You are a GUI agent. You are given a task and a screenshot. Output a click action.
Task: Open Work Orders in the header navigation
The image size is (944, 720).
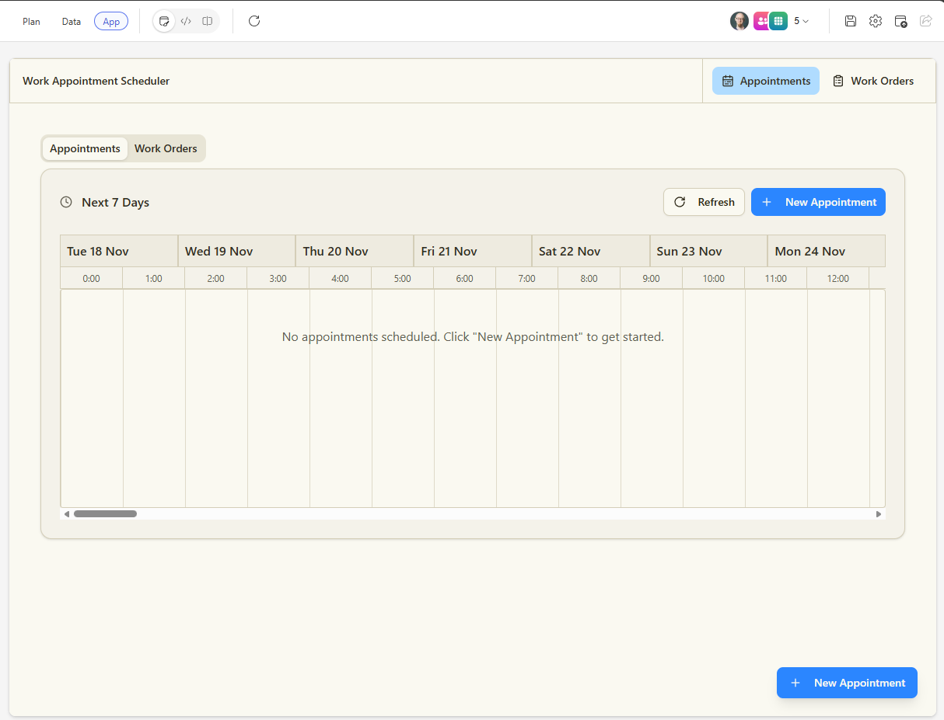(872, 81)
